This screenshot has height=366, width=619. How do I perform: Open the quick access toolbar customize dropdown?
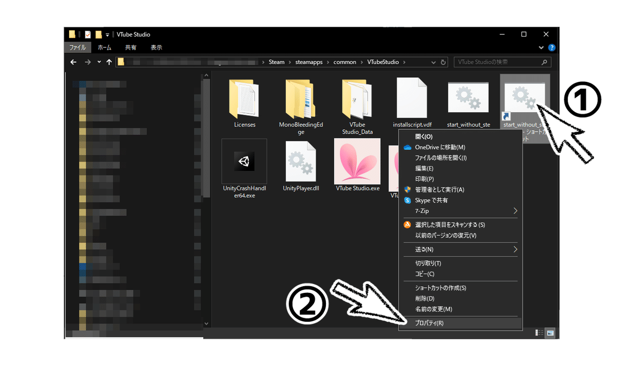[x=107, y=34]
